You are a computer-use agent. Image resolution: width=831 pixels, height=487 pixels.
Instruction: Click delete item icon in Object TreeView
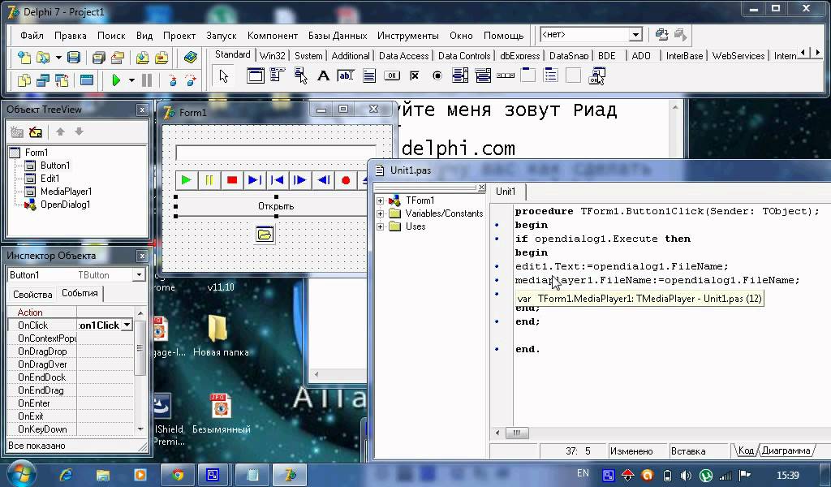coord(36,131)
